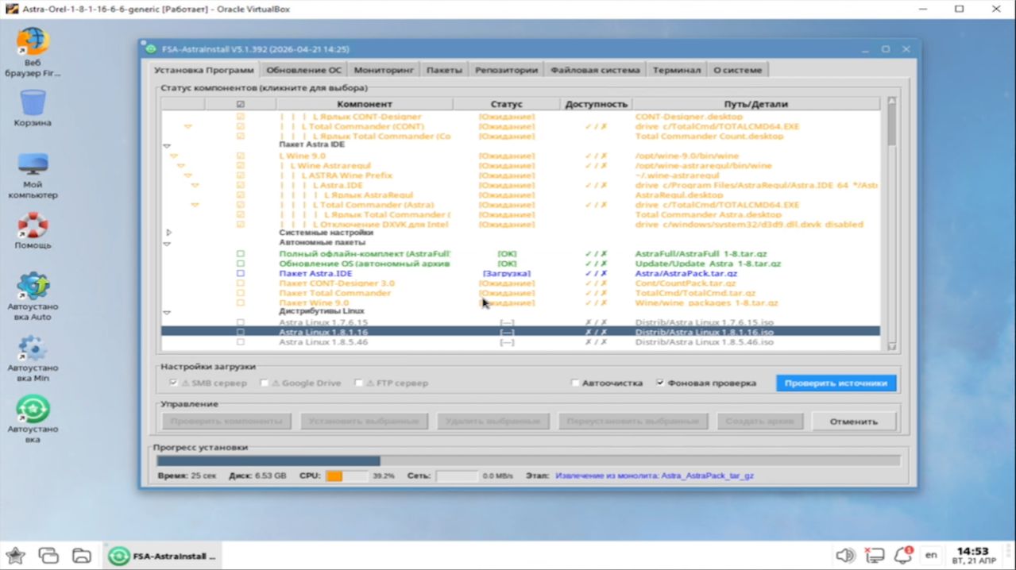Toggle the SMB сервер checkbox
The image size is (1016, 570).
173,383
